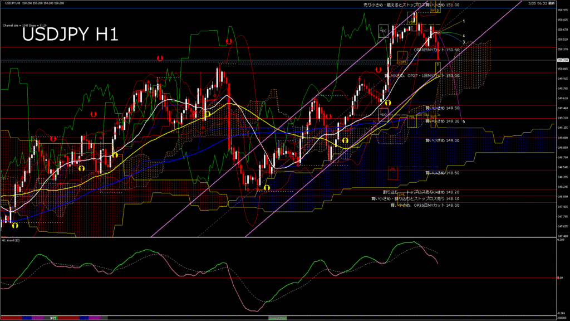Click projection line endpoint labeled 5
Screen dimensions: 570x321
pos(464,121)
